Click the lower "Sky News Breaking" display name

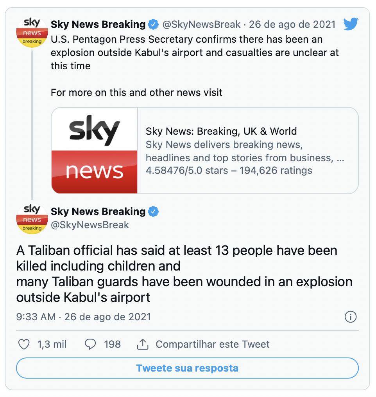98,212
